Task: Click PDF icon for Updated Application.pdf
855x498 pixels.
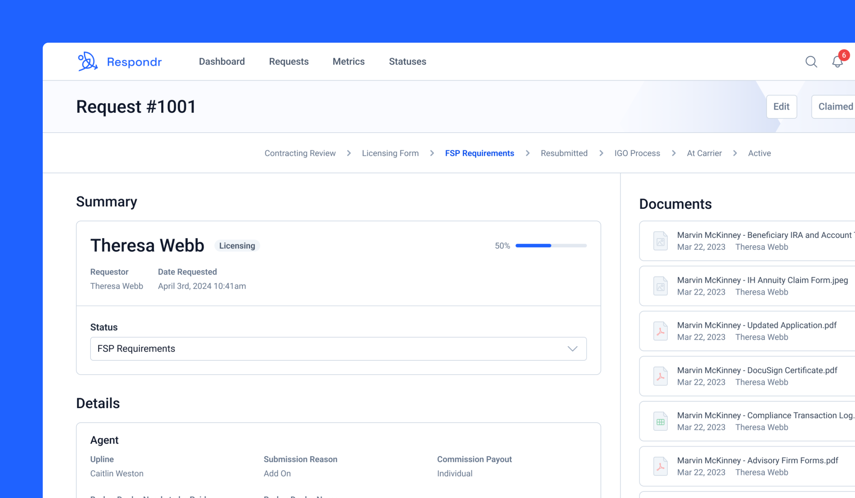Action: (x=660, y=331)
